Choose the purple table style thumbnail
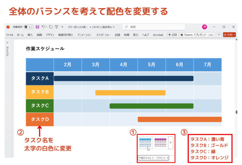242x165 pixels. tap(160, 142)
